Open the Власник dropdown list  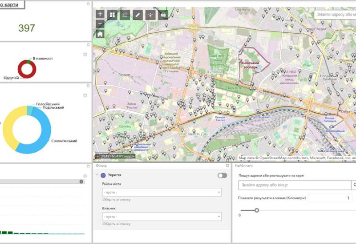(x=162, y=216)
